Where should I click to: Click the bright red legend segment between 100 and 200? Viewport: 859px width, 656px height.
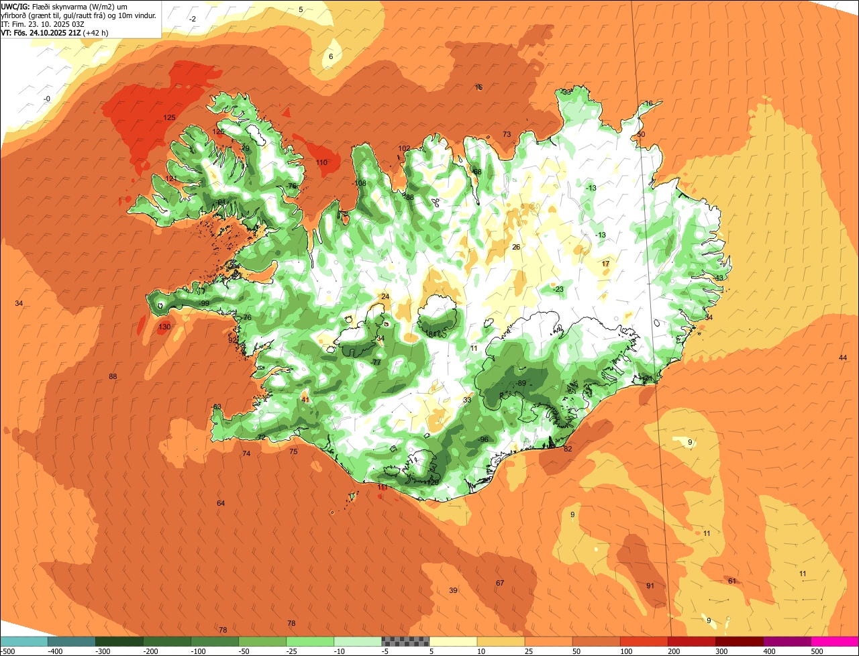tap(644, 641)
